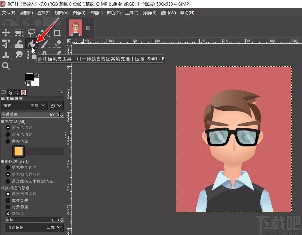Select the Rectangle Select tool

19,33
